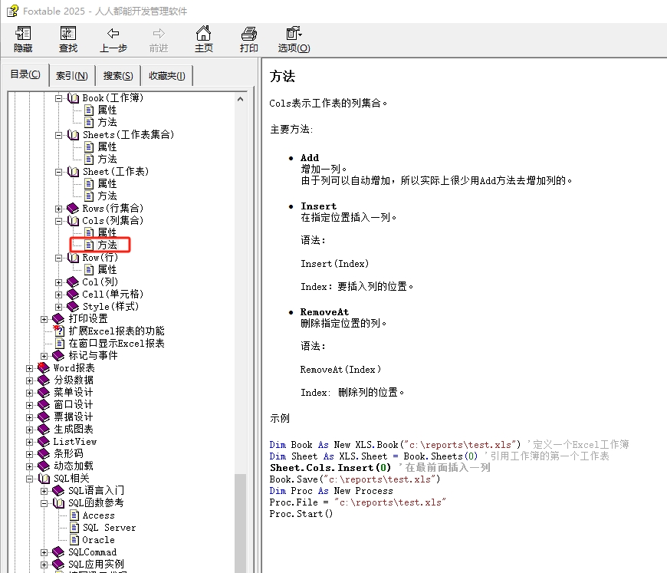This screenshot has width=667, height=573.
Task: Select the 方法 page under Cols(列集合)
Action: click(107, 245)
